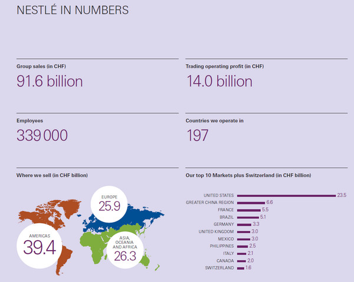Click the '1.6' value for Switzerland

click(248, 268)
